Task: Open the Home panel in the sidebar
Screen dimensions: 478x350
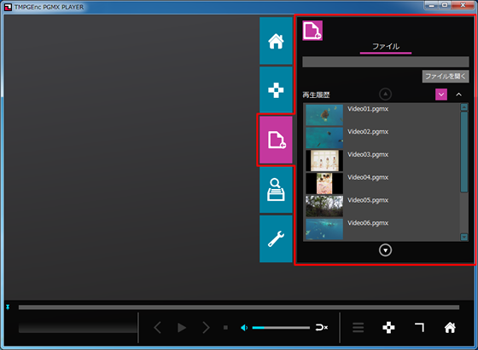Action: point(276,41)
